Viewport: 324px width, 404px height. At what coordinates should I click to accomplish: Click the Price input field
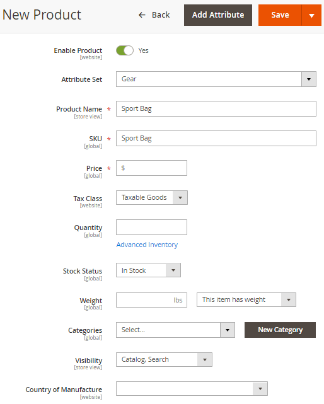(151, 168)
